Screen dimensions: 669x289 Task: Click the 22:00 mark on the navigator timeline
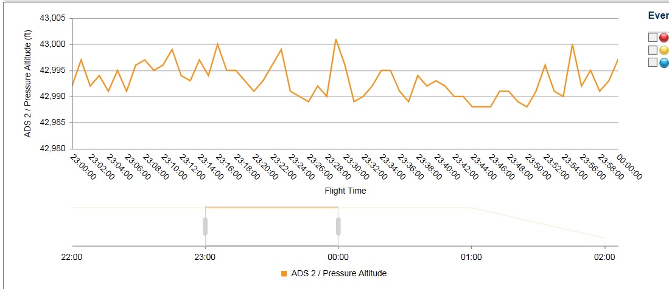point(72,257)
